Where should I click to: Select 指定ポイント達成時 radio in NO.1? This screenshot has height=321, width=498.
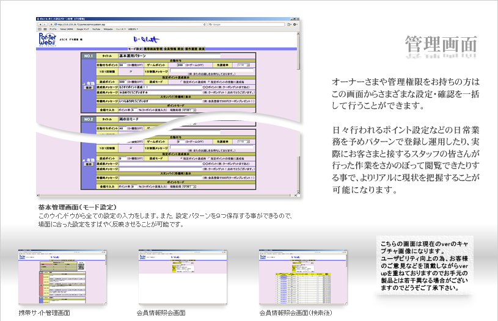182,81
